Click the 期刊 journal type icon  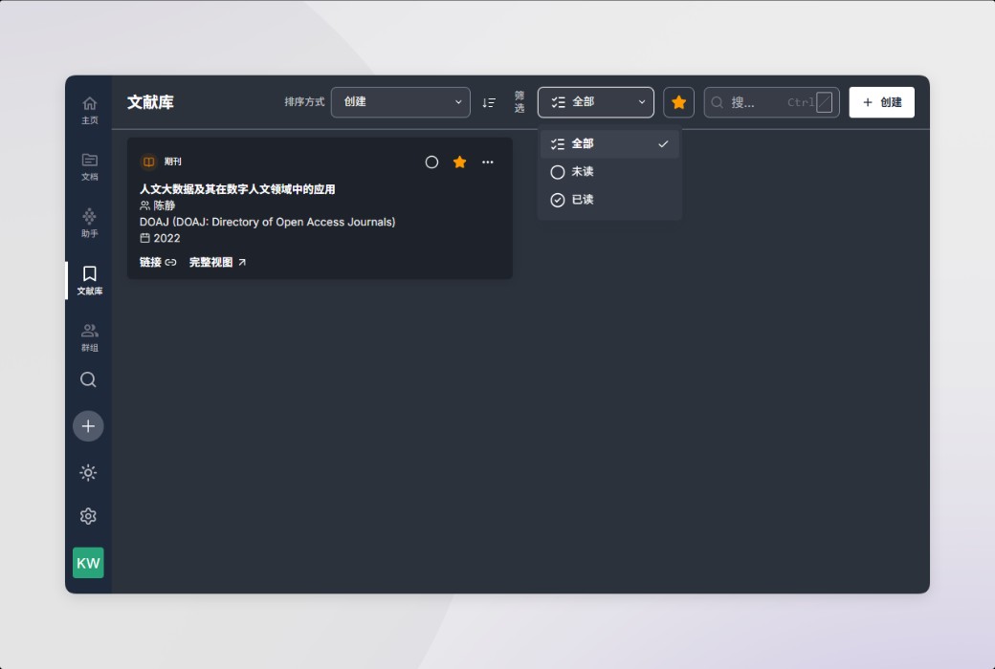pos(148,162)
